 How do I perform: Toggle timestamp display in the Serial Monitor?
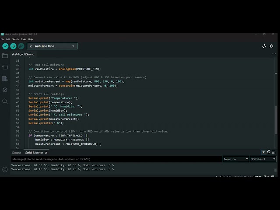tap(269, 152)
